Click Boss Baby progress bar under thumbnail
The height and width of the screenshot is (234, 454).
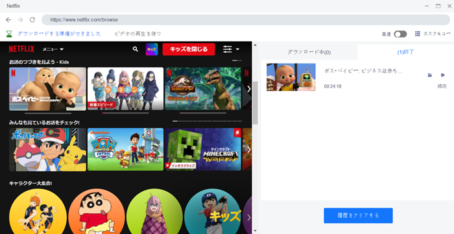(x=48, y=113)
